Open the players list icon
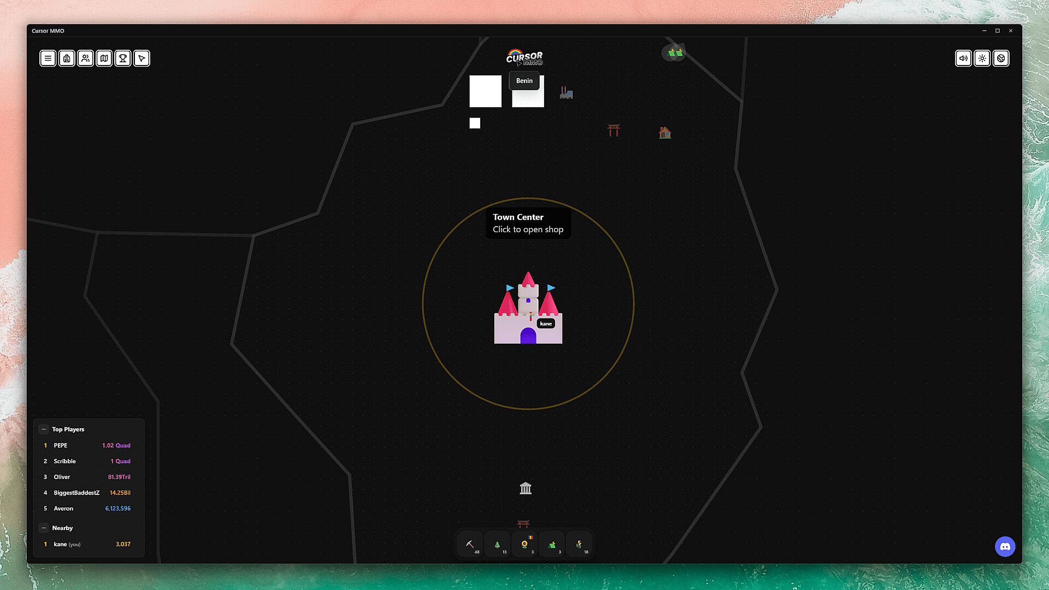 coord(85,58)
